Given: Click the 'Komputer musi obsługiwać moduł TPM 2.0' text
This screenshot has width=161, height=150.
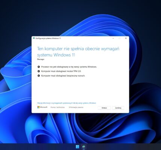Looking at the screenshot, I should [61, 71].
